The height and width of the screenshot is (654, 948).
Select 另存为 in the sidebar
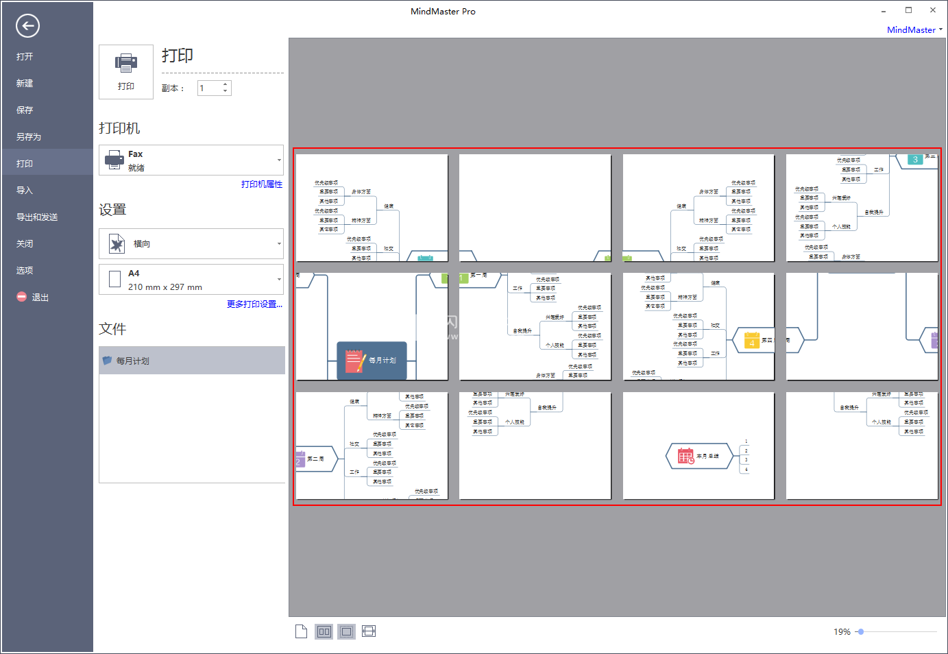click(29, 136)
